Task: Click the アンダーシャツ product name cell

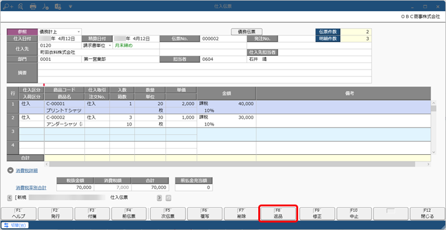Action: (64, 124)
